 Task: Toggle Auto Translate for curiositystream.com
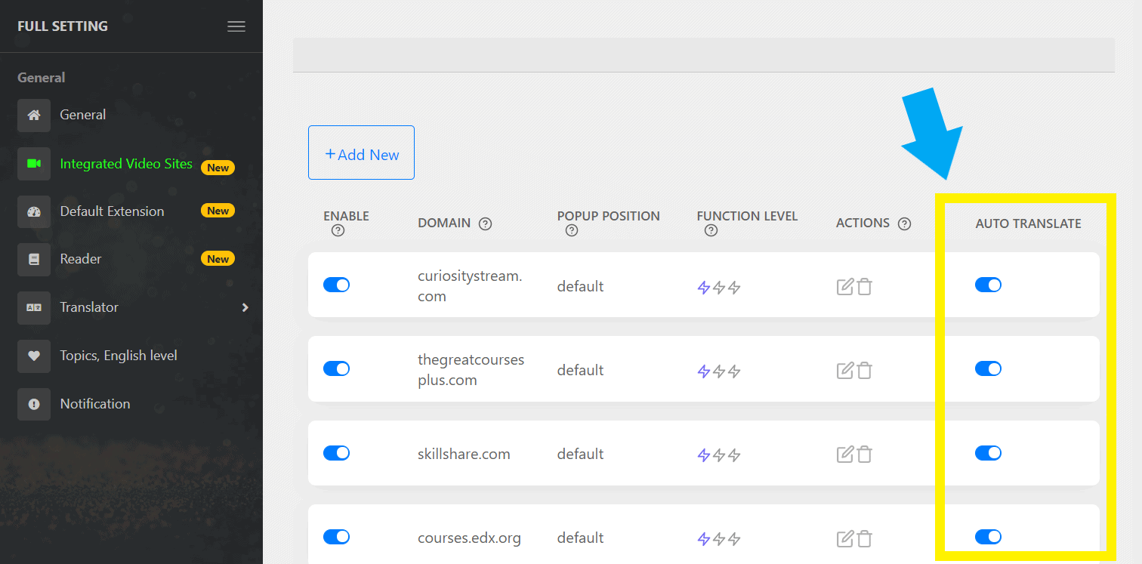[x=988, y=285]
